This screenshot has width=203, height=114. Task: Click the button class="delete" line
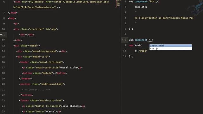coord(44,73)
